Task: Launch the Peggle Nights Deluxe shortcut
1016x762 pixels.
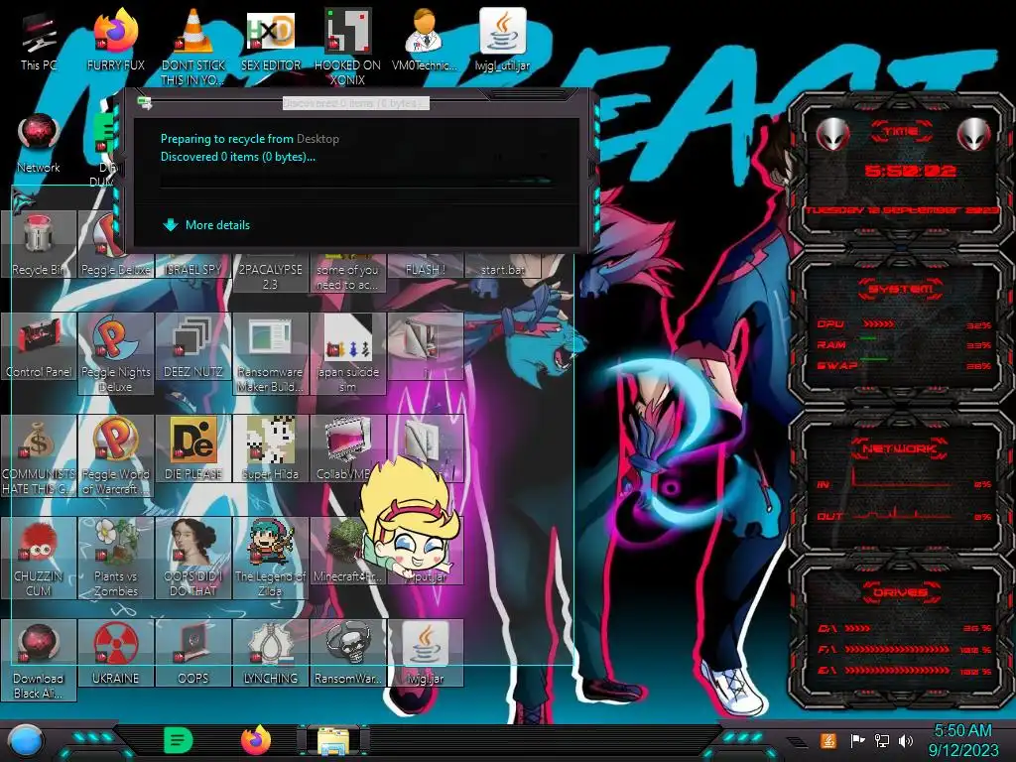Action: pos(115,353)
